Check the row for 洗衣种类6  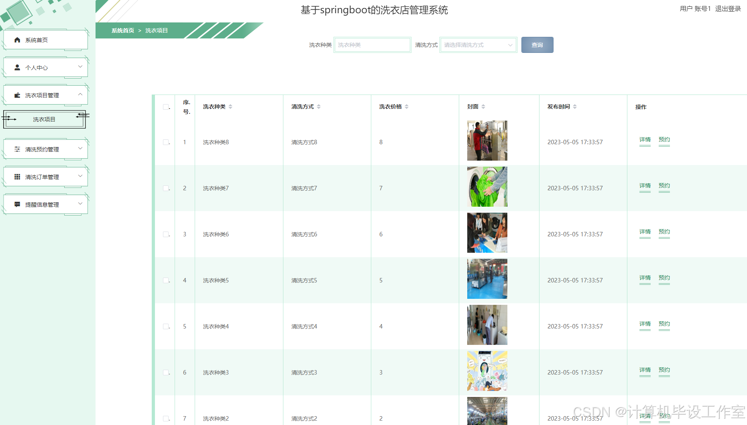(x=166, y=234)
